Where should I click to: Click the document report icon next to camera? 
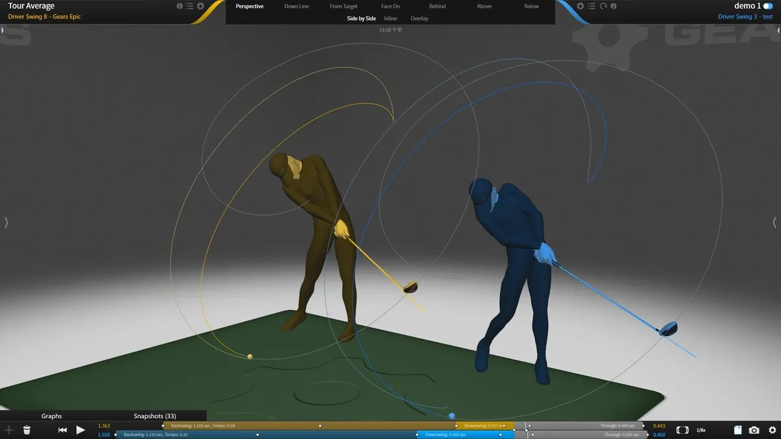click(737, 430)
